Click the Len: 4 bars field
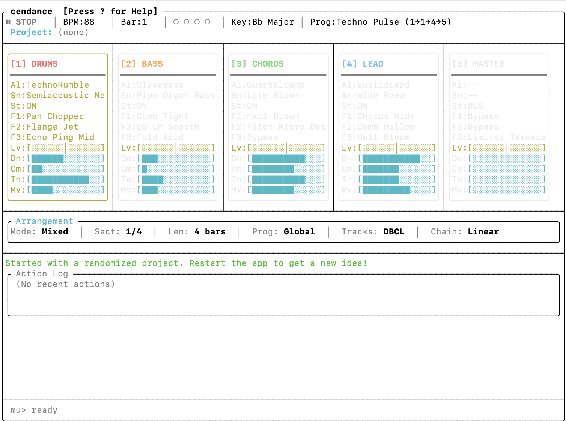The width and height of the screenshot is (566, 421). (x=197, y=232)
